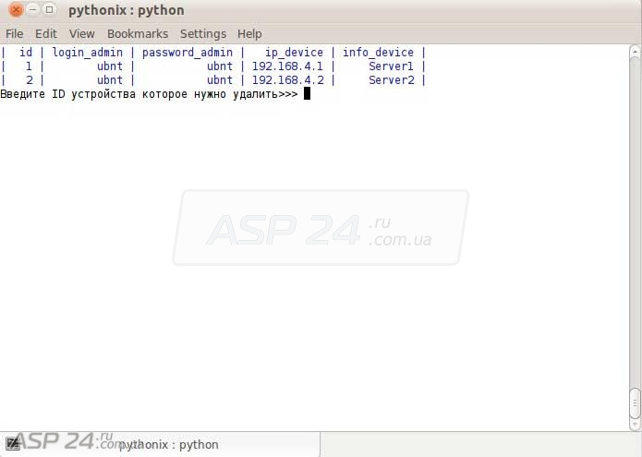This screenshot has width=642, height=457.
Task: Select the 'pythonix : python' bottom tab
Action: pyautogui.click(x=168, y=444)
